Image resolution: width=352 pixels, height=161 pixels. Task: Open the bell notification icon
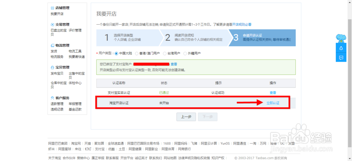tap(341, 48)
